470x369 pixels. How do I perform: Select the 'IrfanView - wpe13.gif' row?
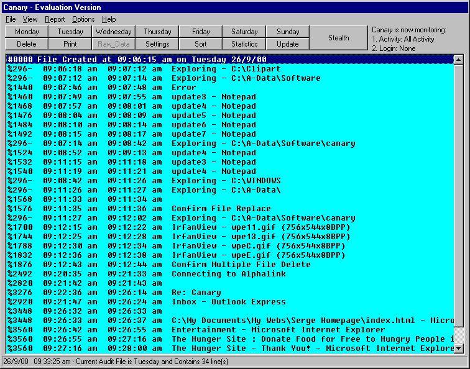click(x=230, y=236)
